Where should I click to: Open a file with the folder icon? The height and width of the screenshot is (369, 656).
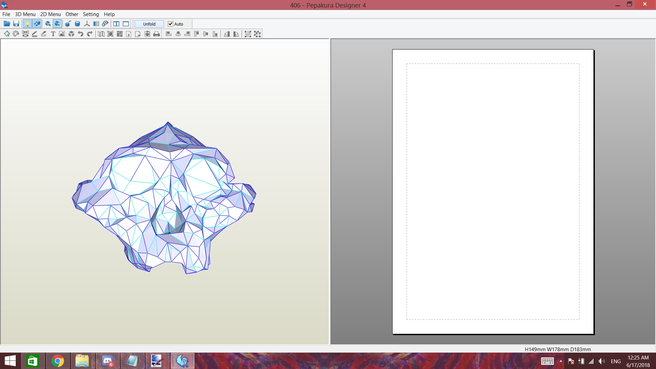[7, 24]
